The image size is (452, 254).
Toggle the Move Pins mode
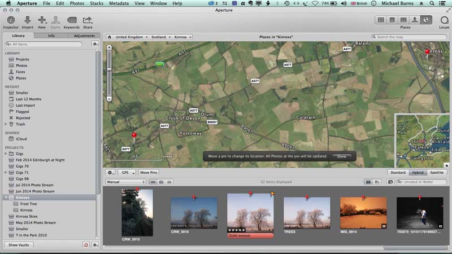[x=149, y=173]
